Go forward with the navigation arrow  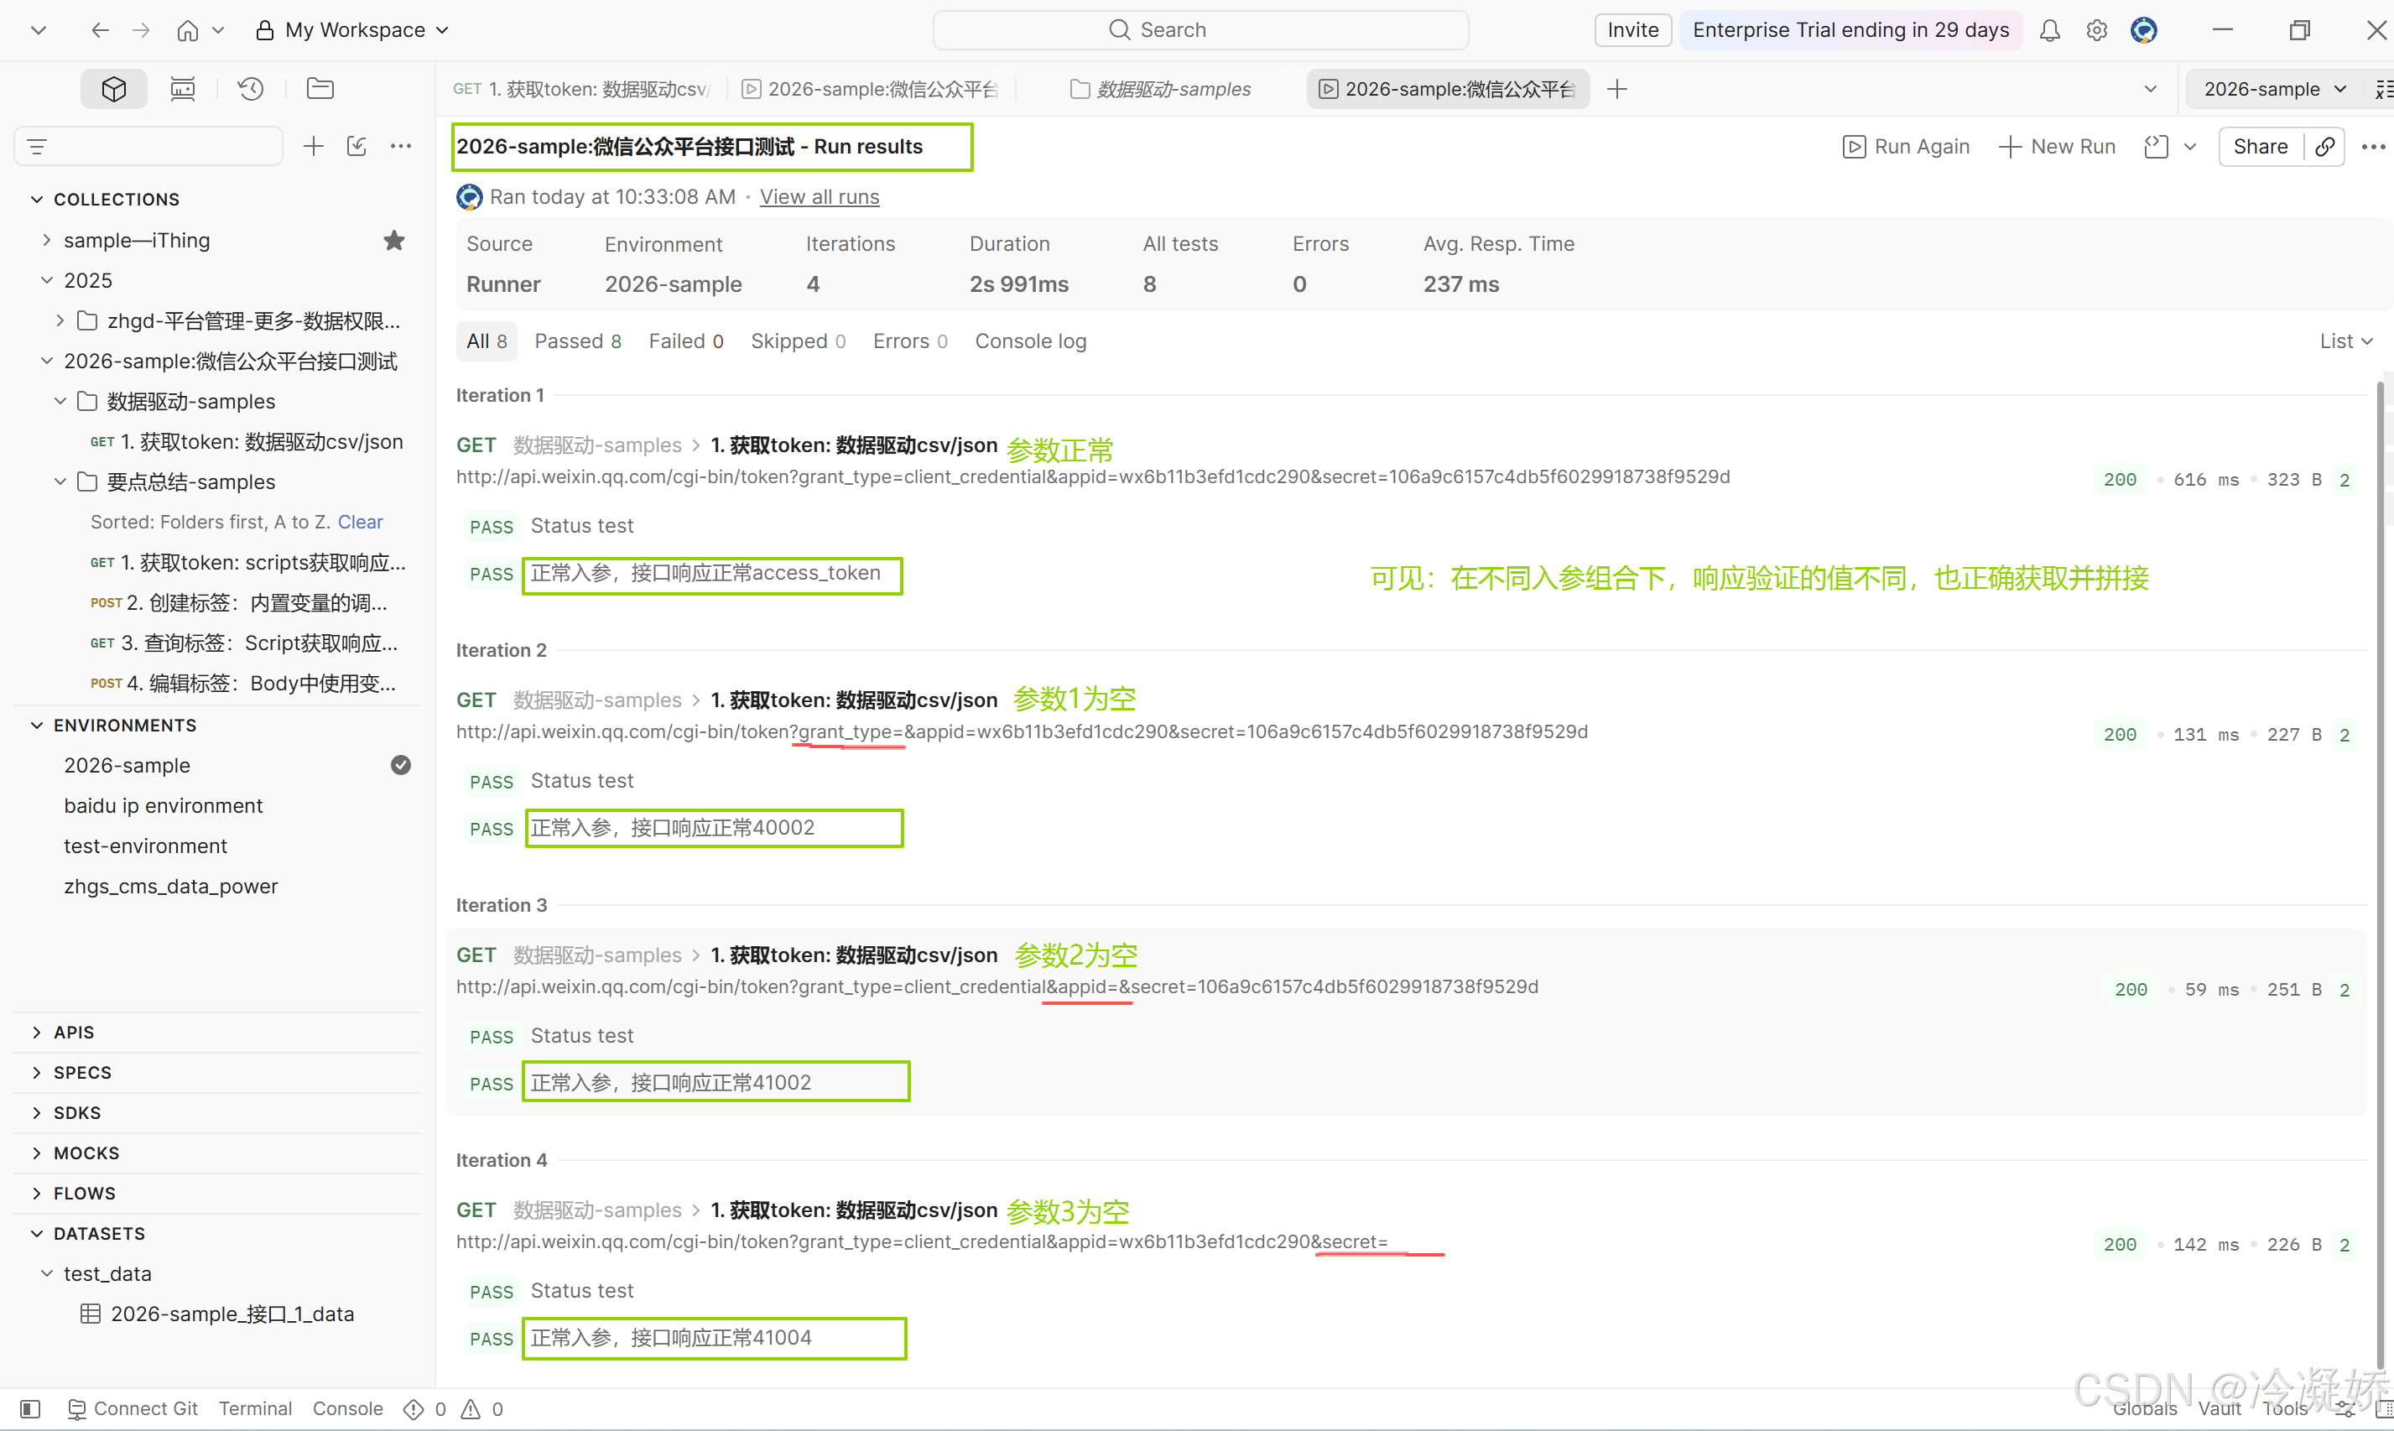click(141, 30)
